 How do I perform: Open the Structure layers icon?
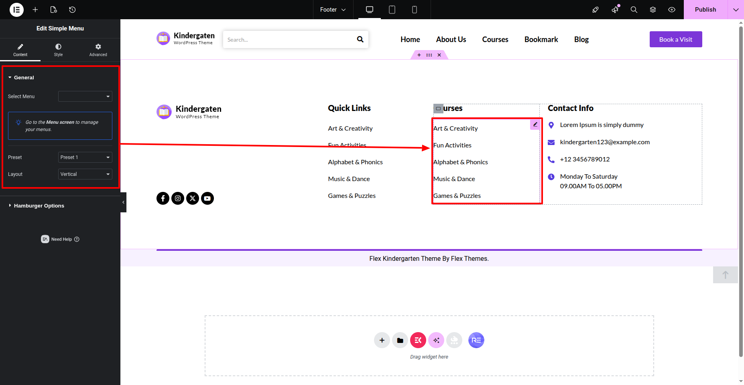653,10
